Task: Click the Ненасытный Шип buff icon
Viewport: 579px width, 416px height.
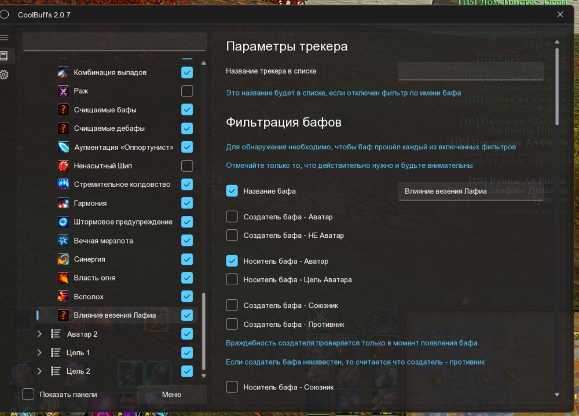Action: click(64, 165)
